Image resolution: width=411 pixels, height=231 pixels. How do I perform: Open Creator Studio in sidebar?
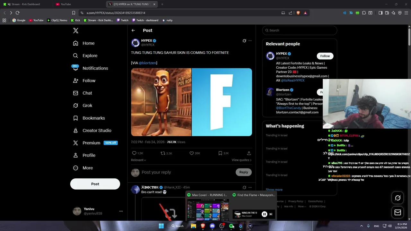tap(92, 131)
